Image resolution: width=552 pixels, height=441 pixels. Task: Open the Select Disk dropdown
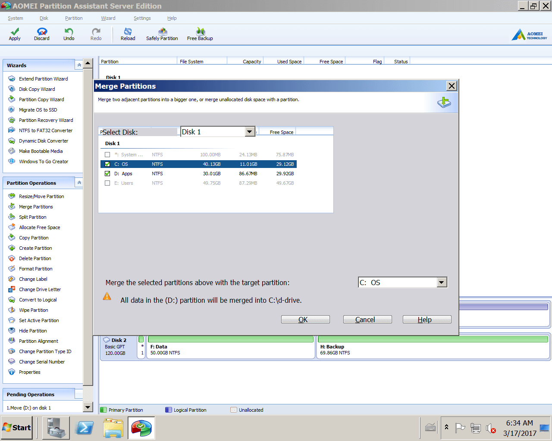[x=249, y=132]
